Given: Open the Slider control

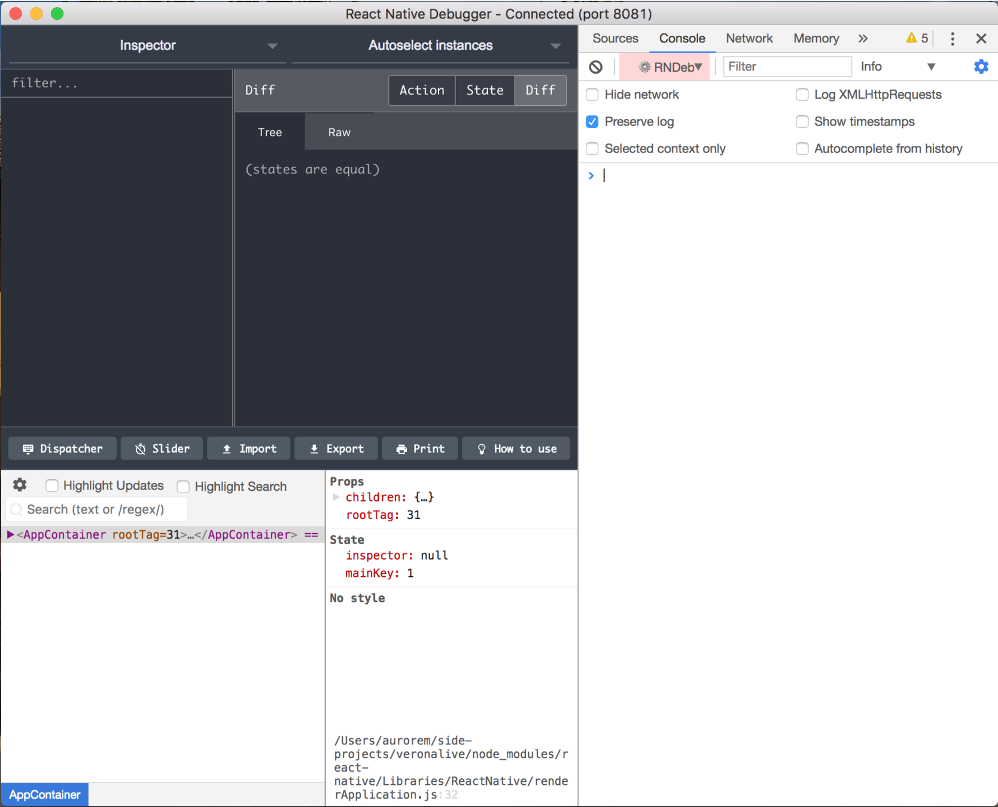Looking at the screenshot, I should click(162, 448).
